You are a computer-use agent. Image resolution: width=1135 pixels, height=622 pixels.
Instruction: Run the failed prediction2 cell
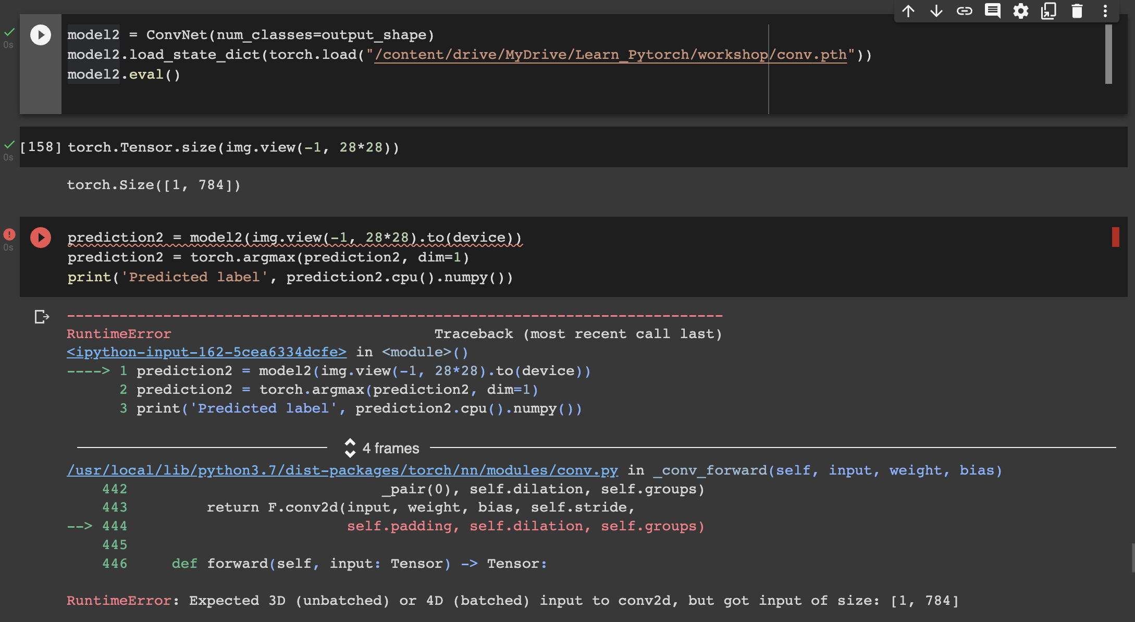(41, 238)
